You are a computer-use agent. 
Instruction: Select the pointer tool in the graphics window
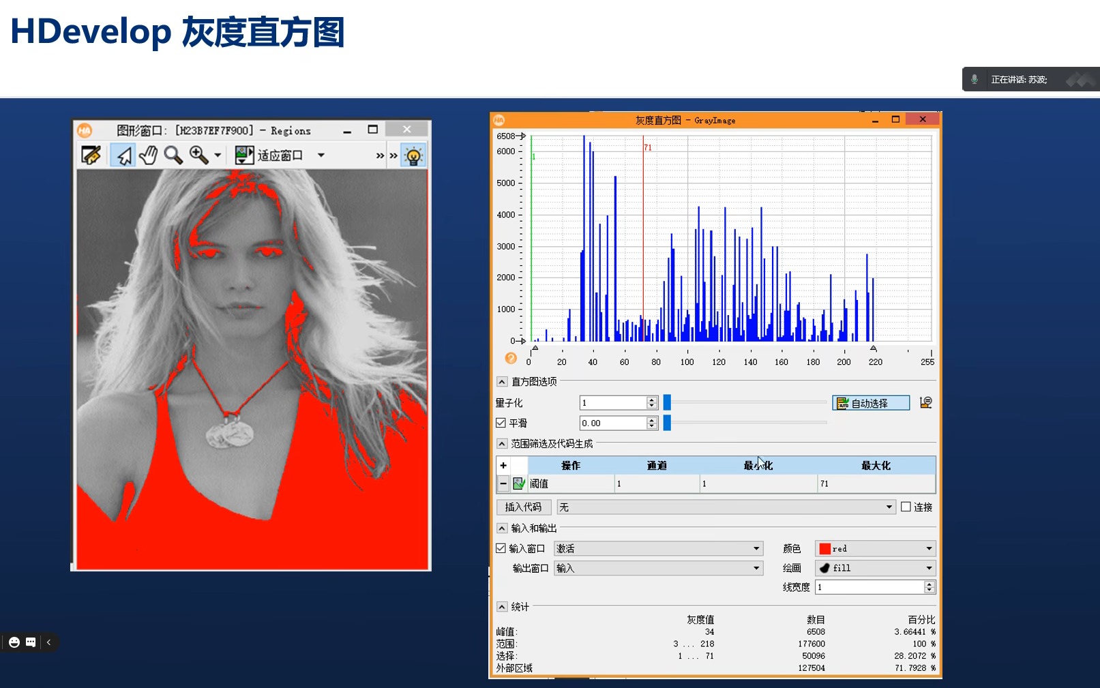[x=123, y=155]
